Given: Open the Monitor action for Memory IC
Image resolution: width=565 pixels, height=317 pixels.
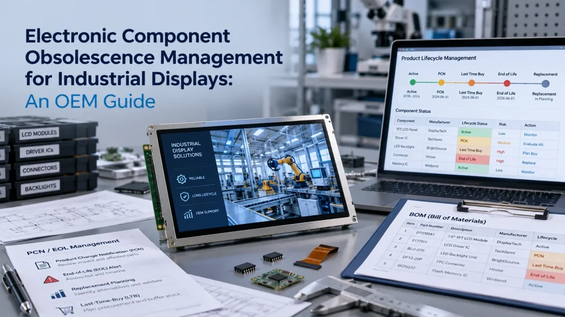Looking at the screenshot, I should 527,172.
